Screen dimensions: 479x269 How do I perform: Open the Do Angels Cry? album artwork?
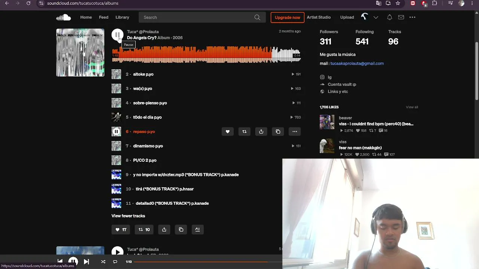80,53
